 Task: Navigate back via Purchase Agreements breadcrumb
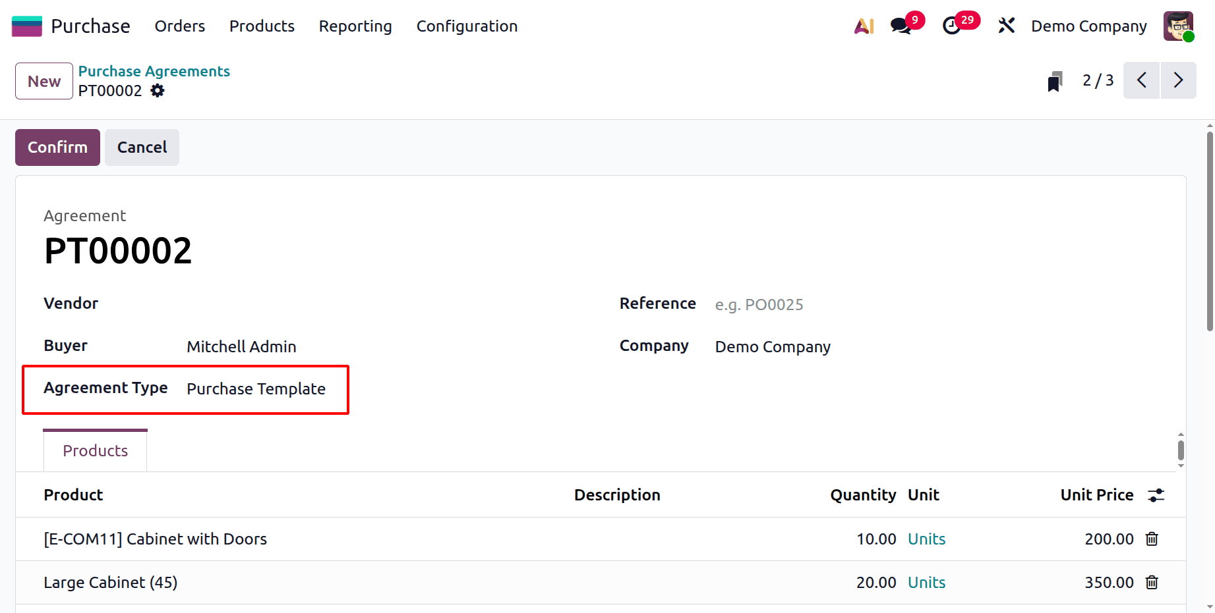(x=154, y=71)
